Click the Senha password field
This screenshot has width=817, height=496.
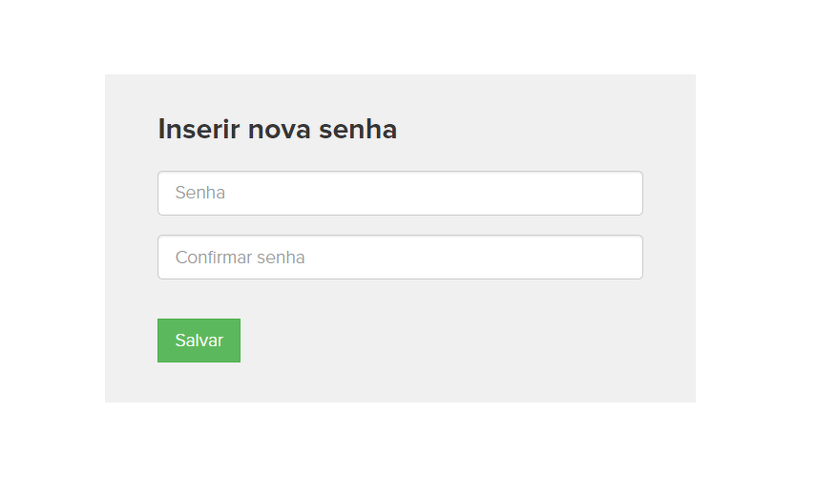coord(400,193)
